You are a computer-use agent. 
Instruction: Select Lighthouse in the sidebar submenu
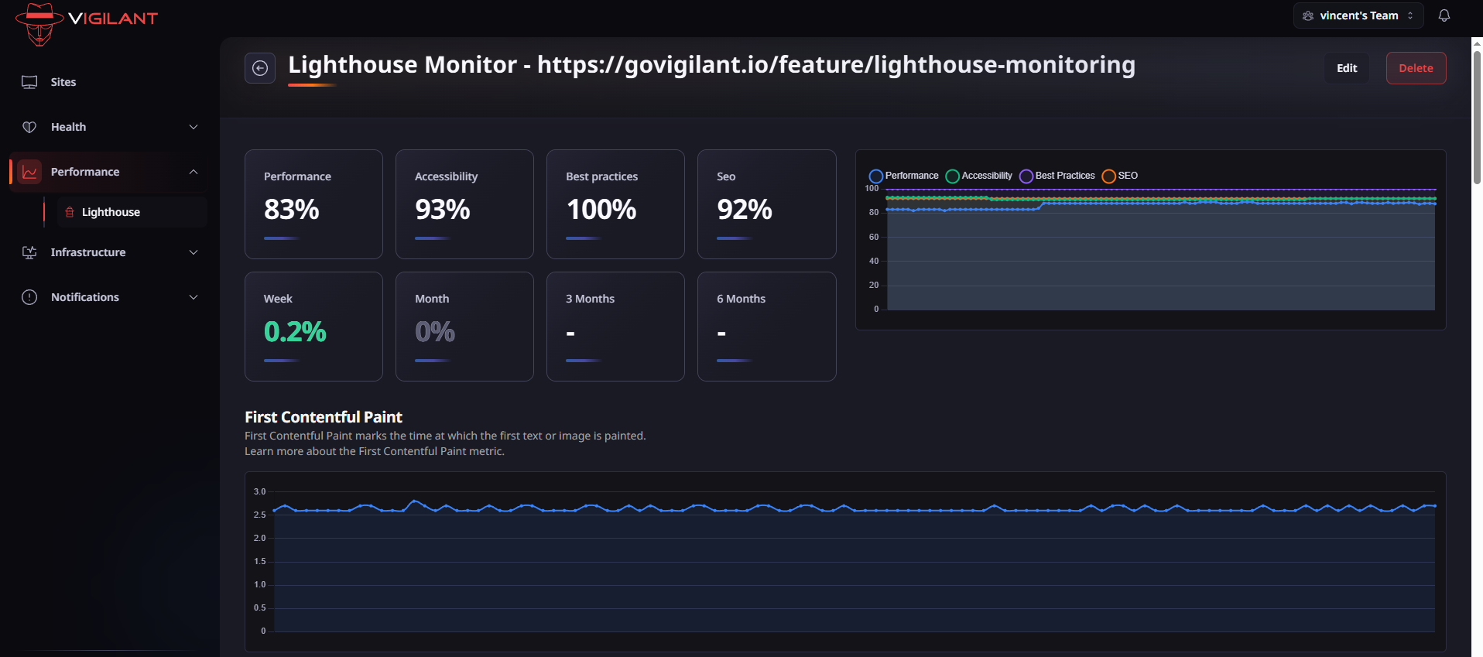tap(111, 212)
